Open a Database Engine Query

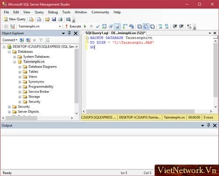tap(32, 19)
